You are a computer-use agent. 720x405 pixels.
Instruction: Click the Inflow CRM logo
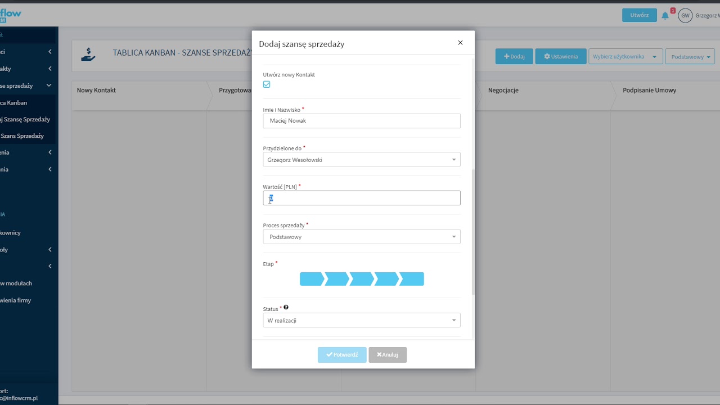[10, 15]
